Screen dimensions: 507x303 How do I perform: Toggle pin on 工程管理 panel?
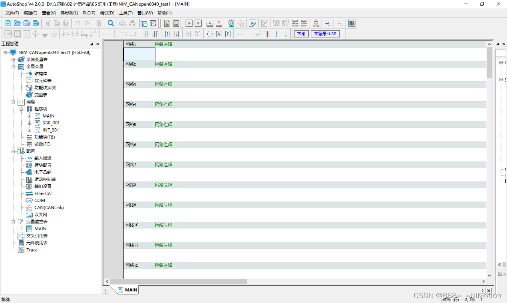click(91, 44)
